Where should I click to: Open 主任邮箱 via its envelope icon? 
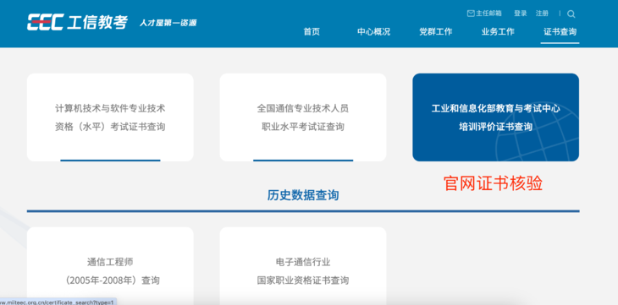[471, 14]
